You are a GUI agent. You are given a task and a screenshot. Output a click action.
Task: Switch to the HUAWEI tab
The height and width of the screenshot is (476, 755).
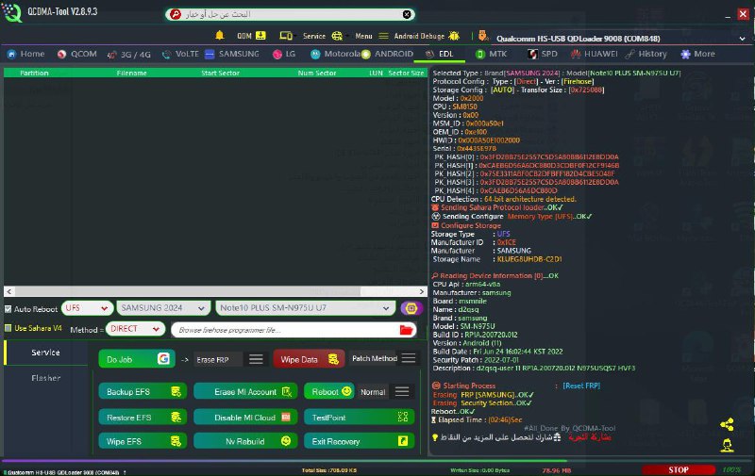[594, 54]
